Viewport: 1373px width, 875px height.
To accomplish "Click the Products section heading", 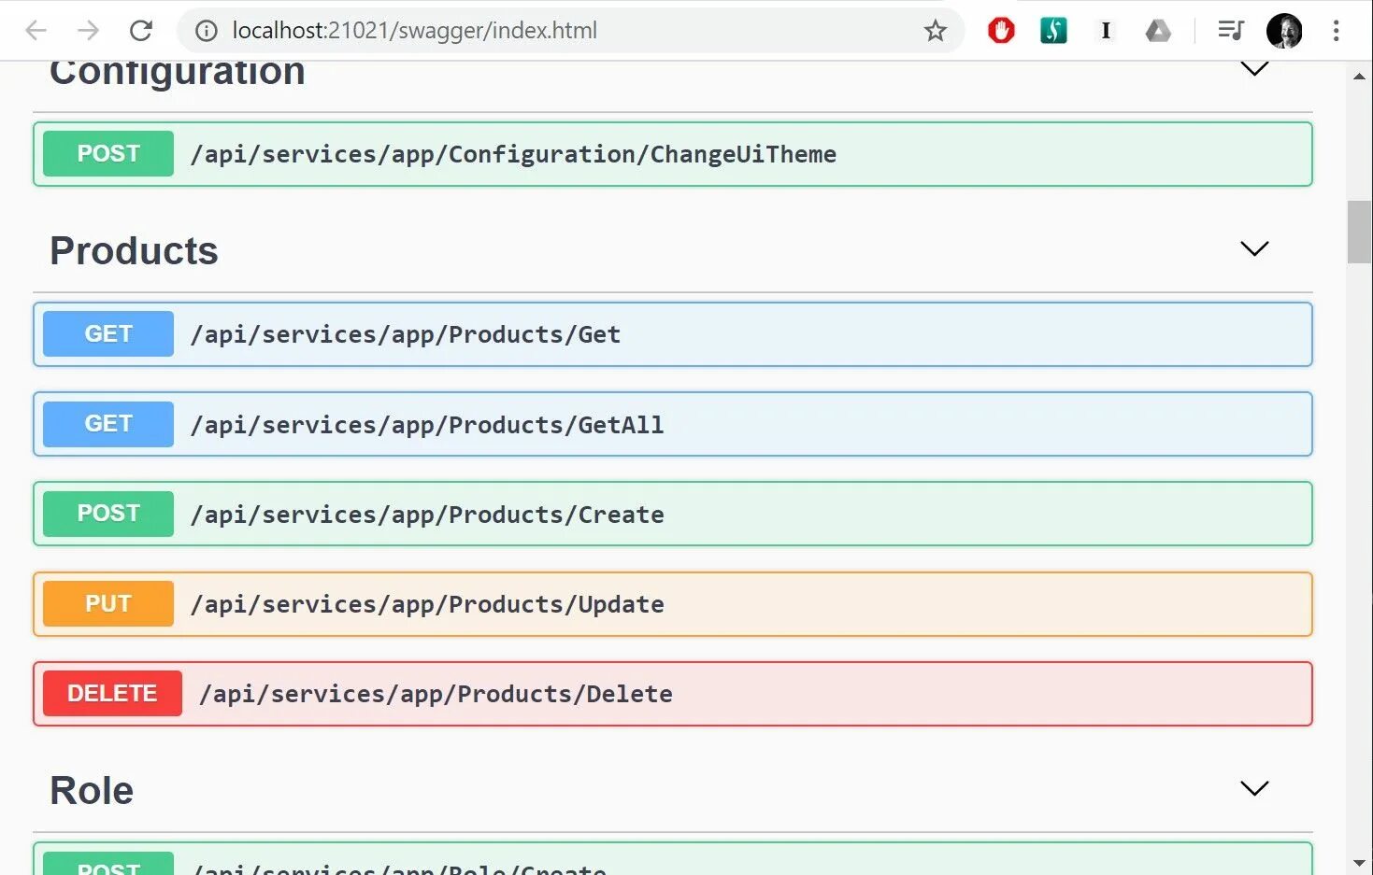I will click(x=134, y=250).
